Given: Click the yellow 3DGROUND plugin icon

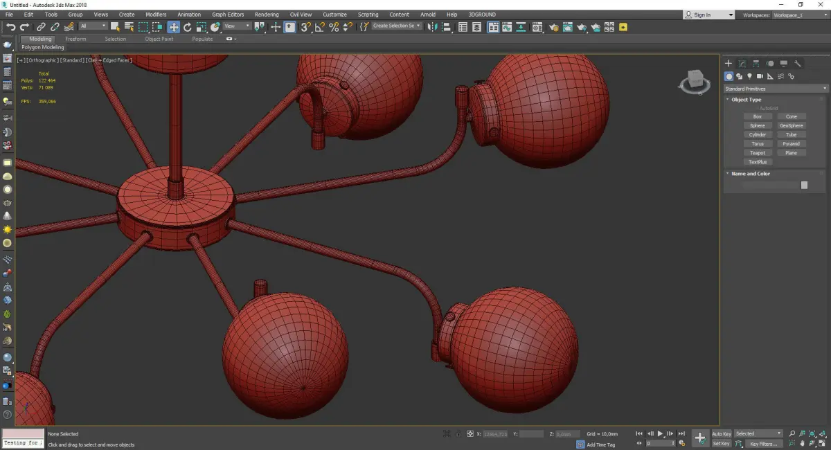Looking at the screenshot, I should [623, 27].
